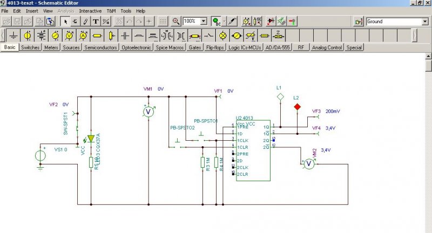Image resolution: width=432 pixels, height=233 pixels.
Task: Choose the Voltmeter component icon
Action: (69, 36)
